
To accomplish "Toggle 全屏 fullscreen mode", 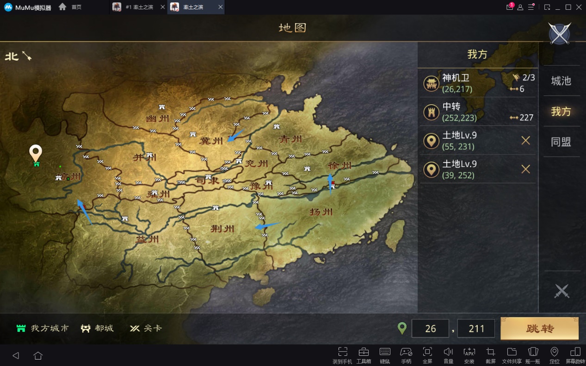I will (x=427, y=355).
